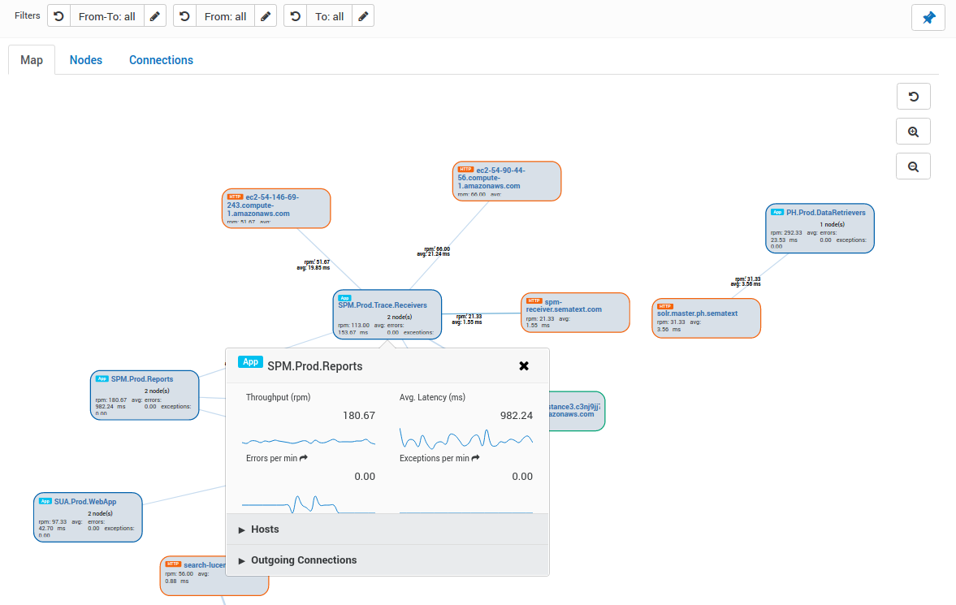Click the 982.24 latency value
The width and height of the screenshot is (956, 605).
[x=517, y=415]
